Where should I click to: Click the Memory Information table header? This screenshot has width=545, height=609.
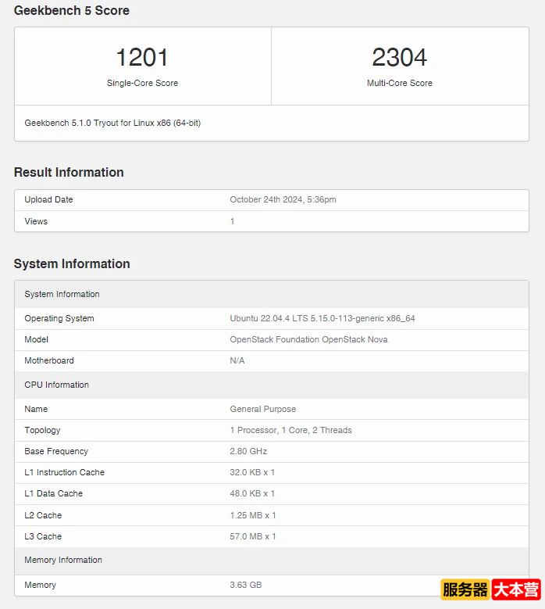point(63,560)
